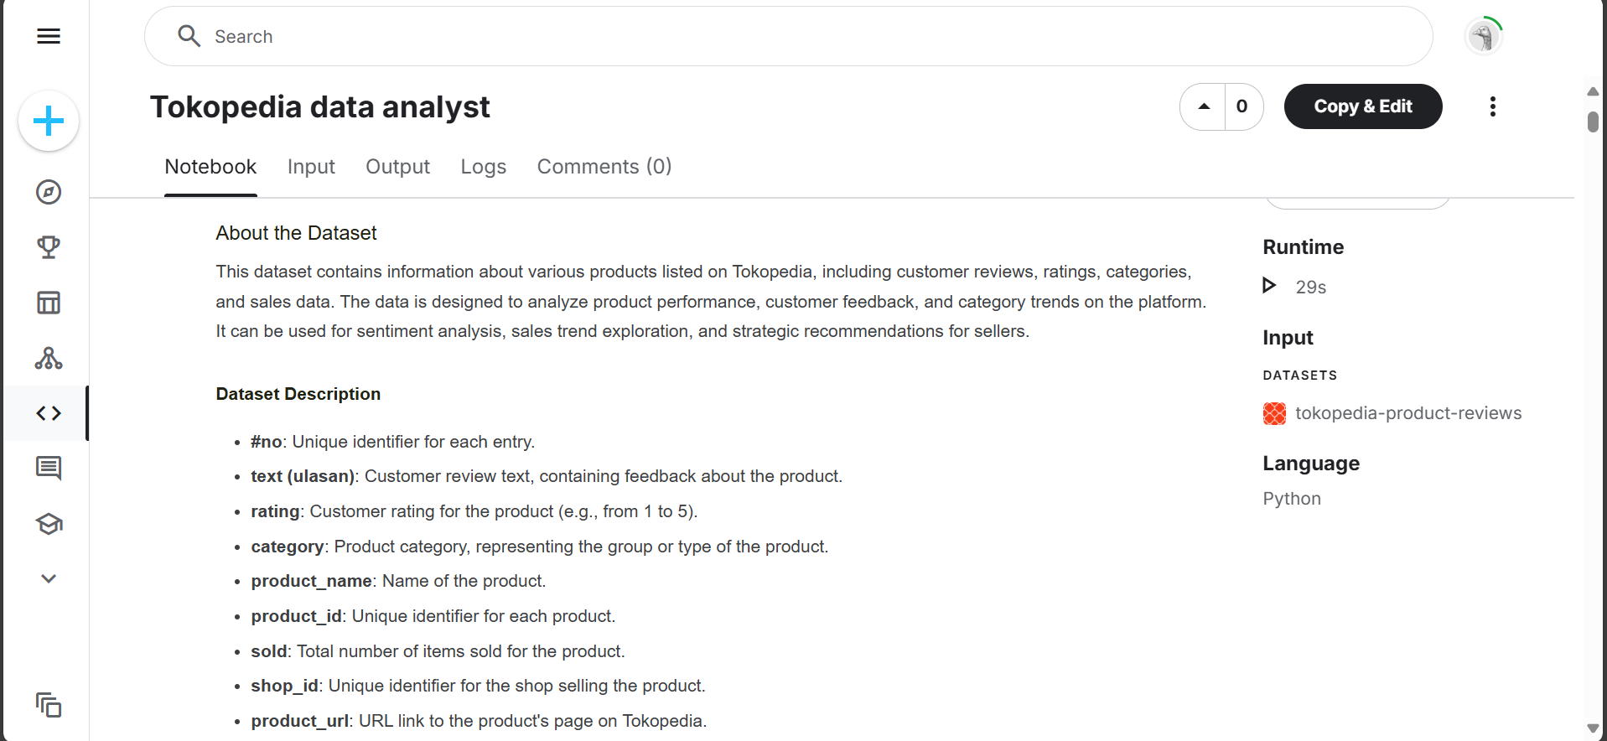Click the Copy & Edit button
The image size is (1607, 741).
coord(1363,106)
